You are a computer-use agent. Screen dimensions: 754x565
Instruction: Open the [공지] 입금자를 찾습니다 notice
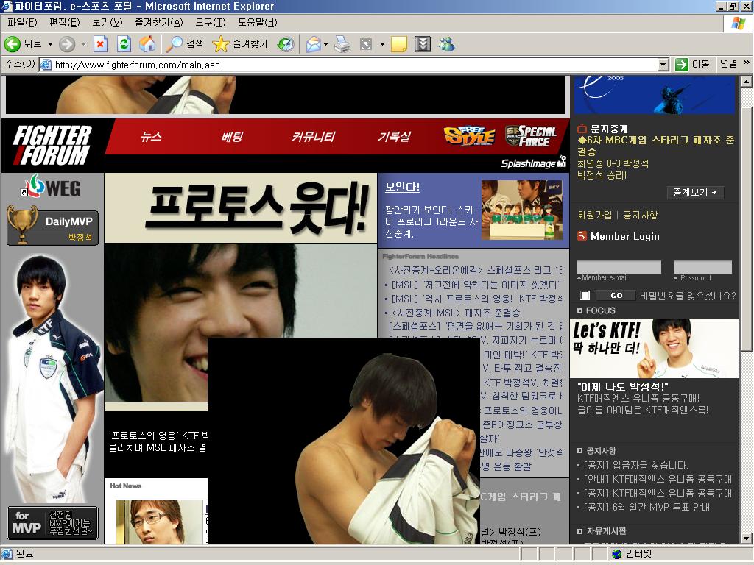pos(635,465)
